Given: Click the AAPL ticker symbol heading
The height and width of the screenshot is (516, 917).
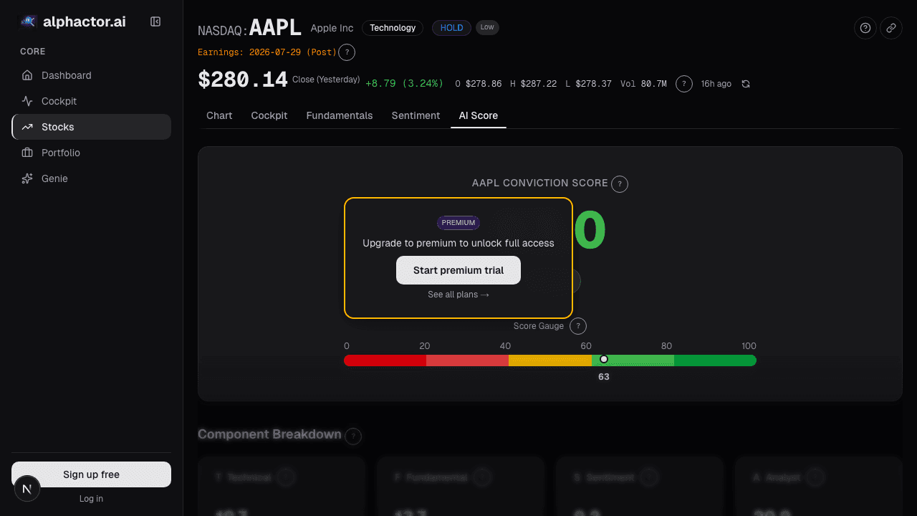Looking at the screenshot, I should coord(276,28).
